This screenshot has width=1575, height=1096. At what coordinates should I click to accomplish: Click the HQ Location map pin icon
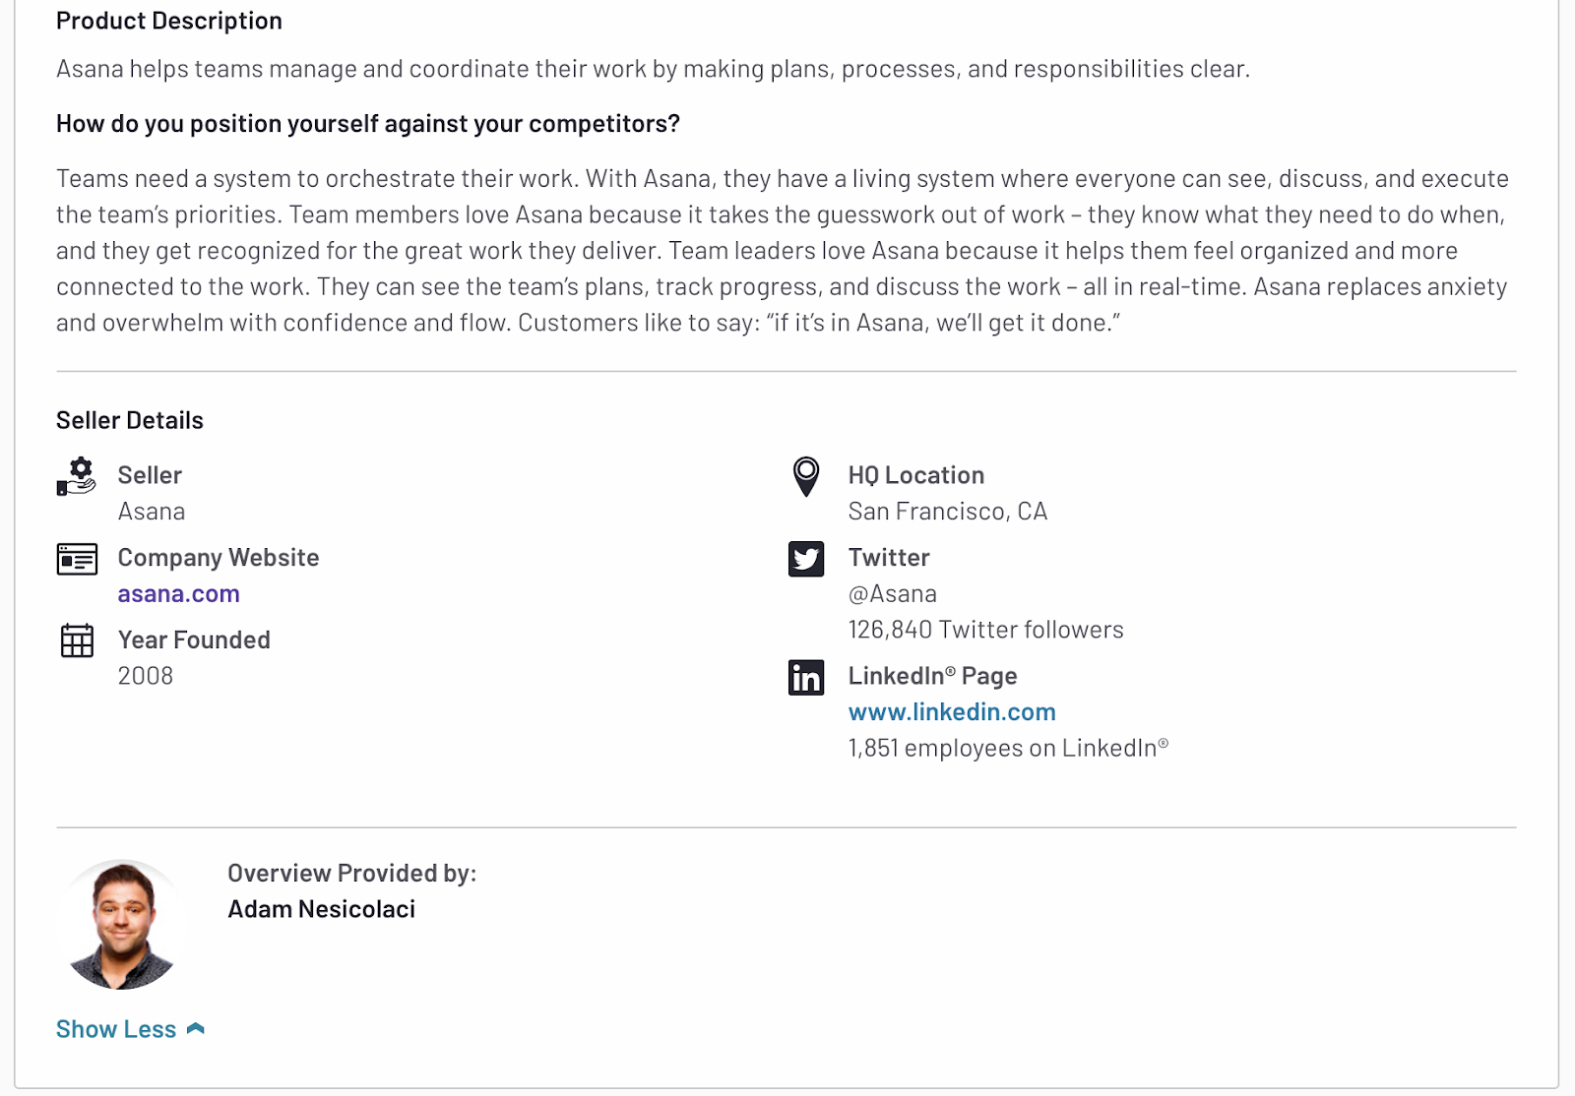coord(806,476)
